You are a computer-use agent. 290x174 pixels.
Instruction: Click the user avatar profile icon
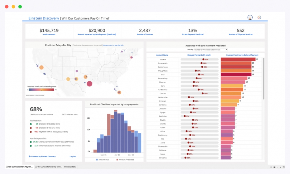[x=250, y=17]
